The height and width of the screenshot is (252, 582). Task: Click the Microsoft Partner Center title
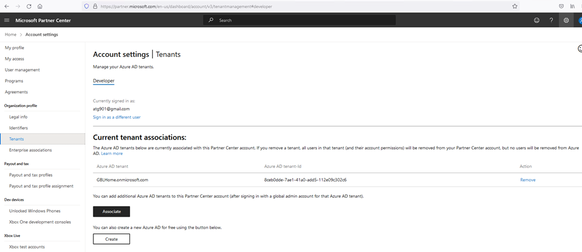click(x=43, y=20)
